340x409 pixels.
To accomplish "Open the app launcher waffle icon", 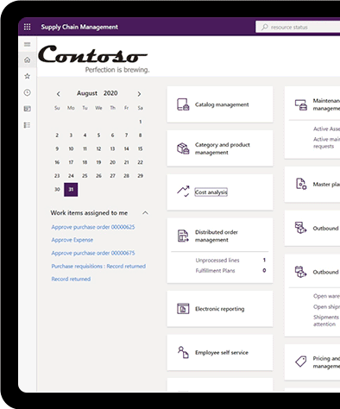I will [27, 27].
